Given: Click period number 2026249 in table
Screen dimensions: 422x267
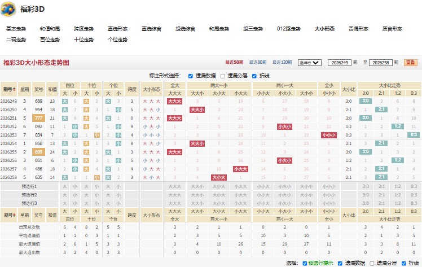Looking at the screenshot, I should [8, 101].
